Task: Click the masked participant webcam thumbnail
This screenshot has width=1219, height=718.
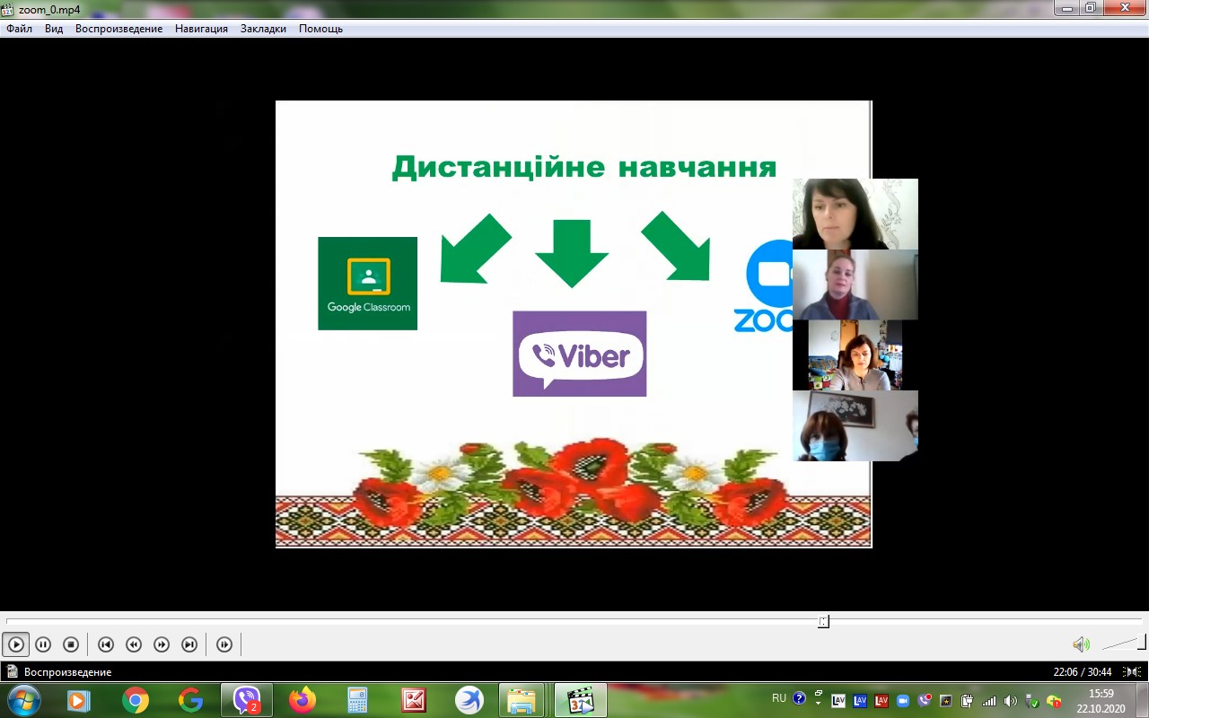Action: (855, 425)
